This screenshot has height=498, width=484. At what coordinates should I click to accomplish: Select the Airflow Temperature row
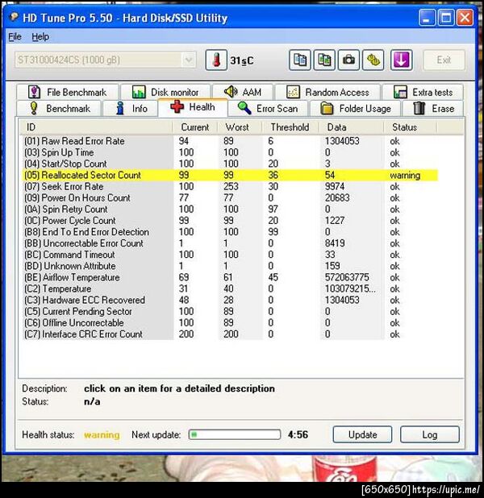[x=230, y=277]
